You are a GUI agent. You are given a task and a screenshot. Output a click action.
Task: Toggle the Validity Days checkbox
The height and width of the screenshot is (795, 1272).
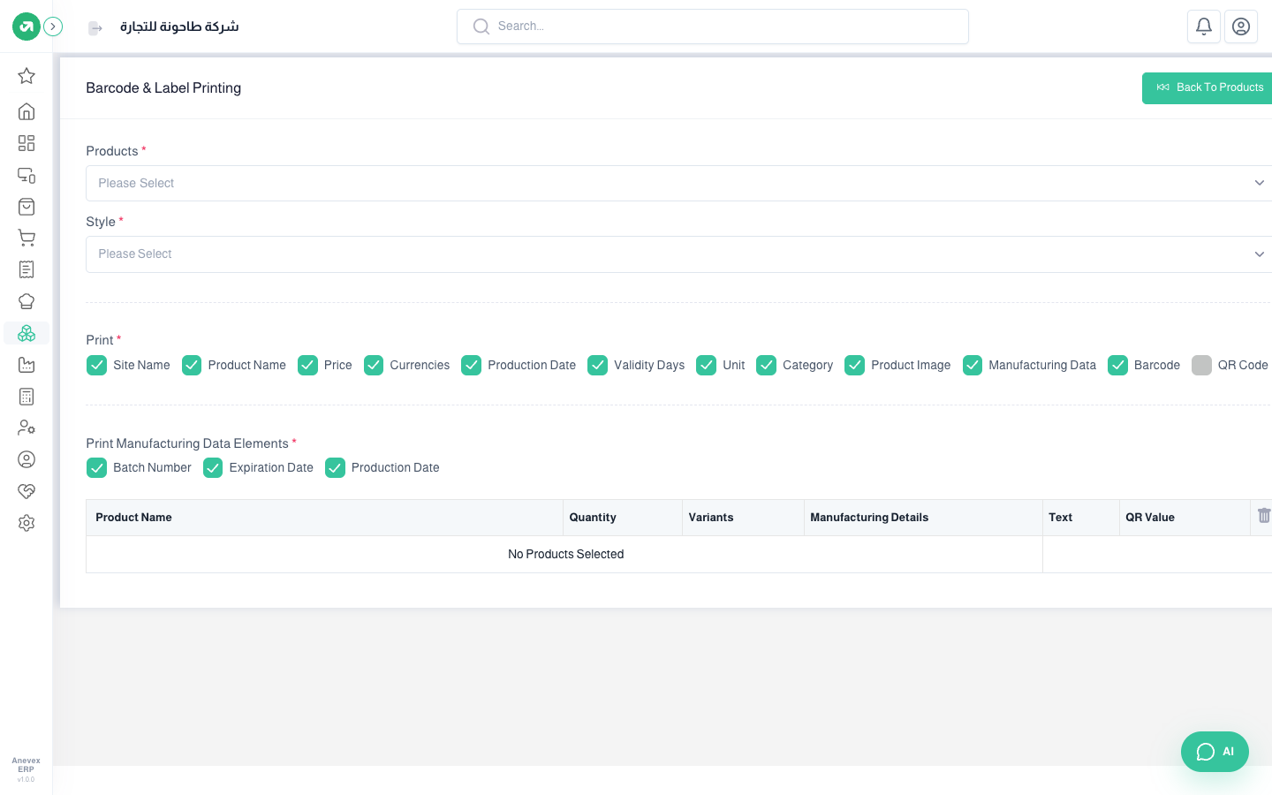598,365
